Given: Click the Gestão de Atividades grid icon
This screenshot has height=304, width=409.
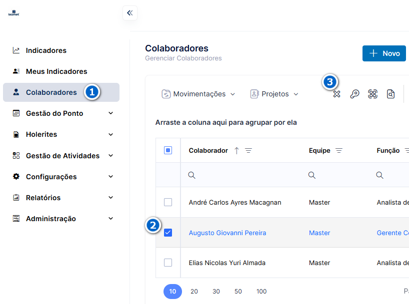Looking at the screenshot, I should pos(16,156).
